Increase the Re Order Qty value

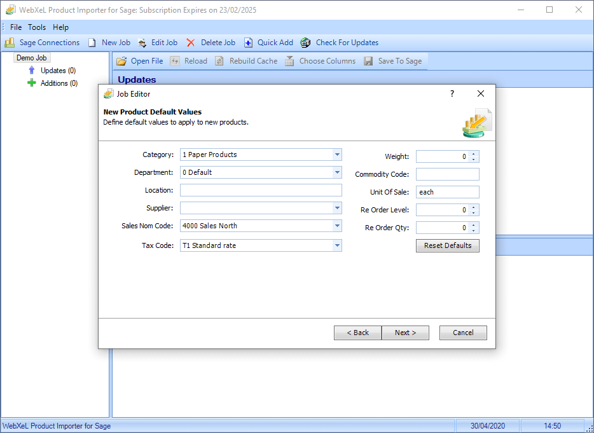pyautogui.click(x=474, y=225)
